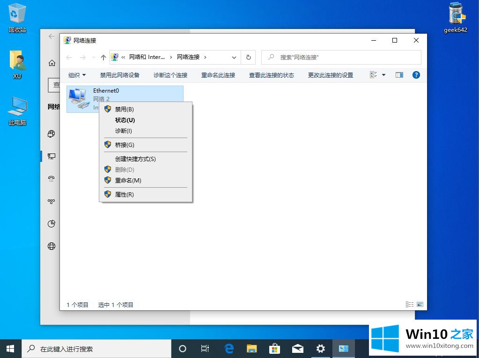Image resolution: width=479 pixels, height=358 pixels.
Task: Launch Microsoft Edge from taskbar
Action: click(229, 349)
